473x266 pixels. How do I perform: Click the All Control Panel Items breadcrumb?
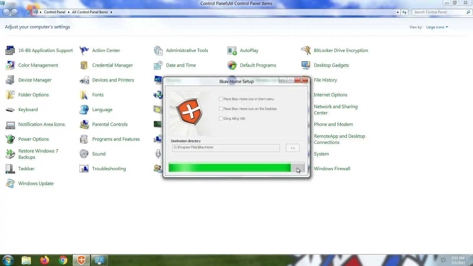pos(90,12)
